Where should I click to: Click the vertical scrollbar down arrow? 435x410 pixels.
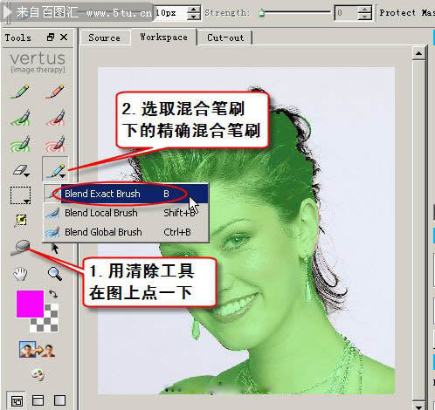tap(418, 406)
